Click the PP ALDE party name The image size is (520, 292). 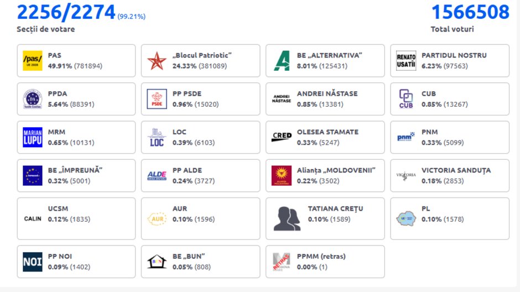coord(187,170)
